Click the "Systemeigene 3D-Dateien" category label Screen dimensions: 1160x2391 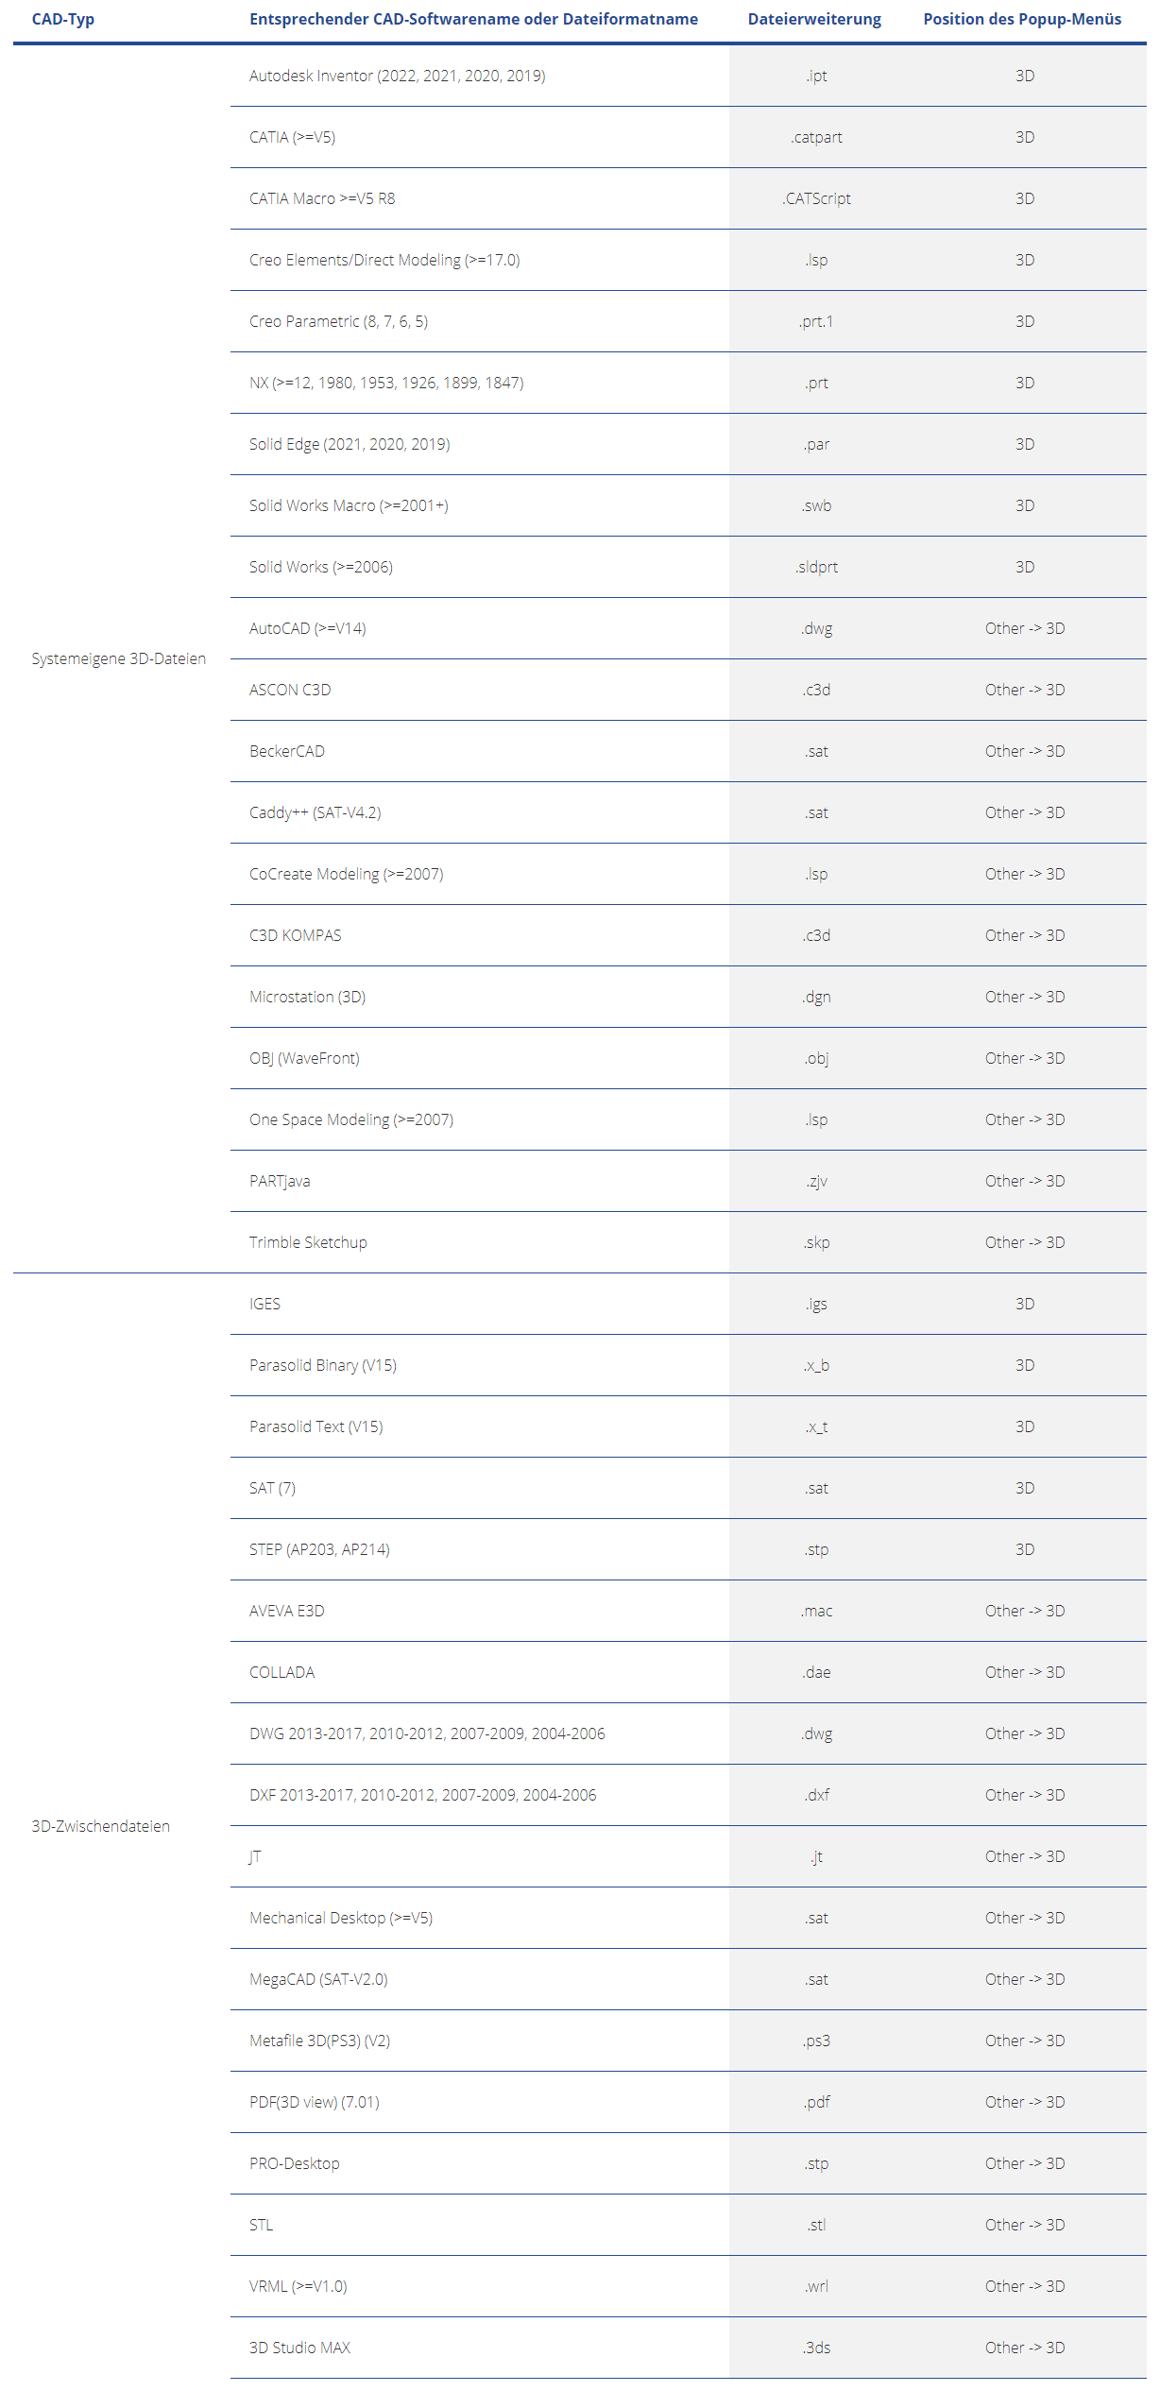[x=118, y=658]
